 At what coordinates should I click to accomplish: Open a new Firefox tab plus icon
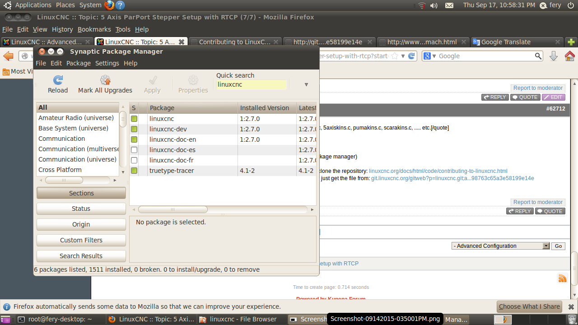pos(571,42)
